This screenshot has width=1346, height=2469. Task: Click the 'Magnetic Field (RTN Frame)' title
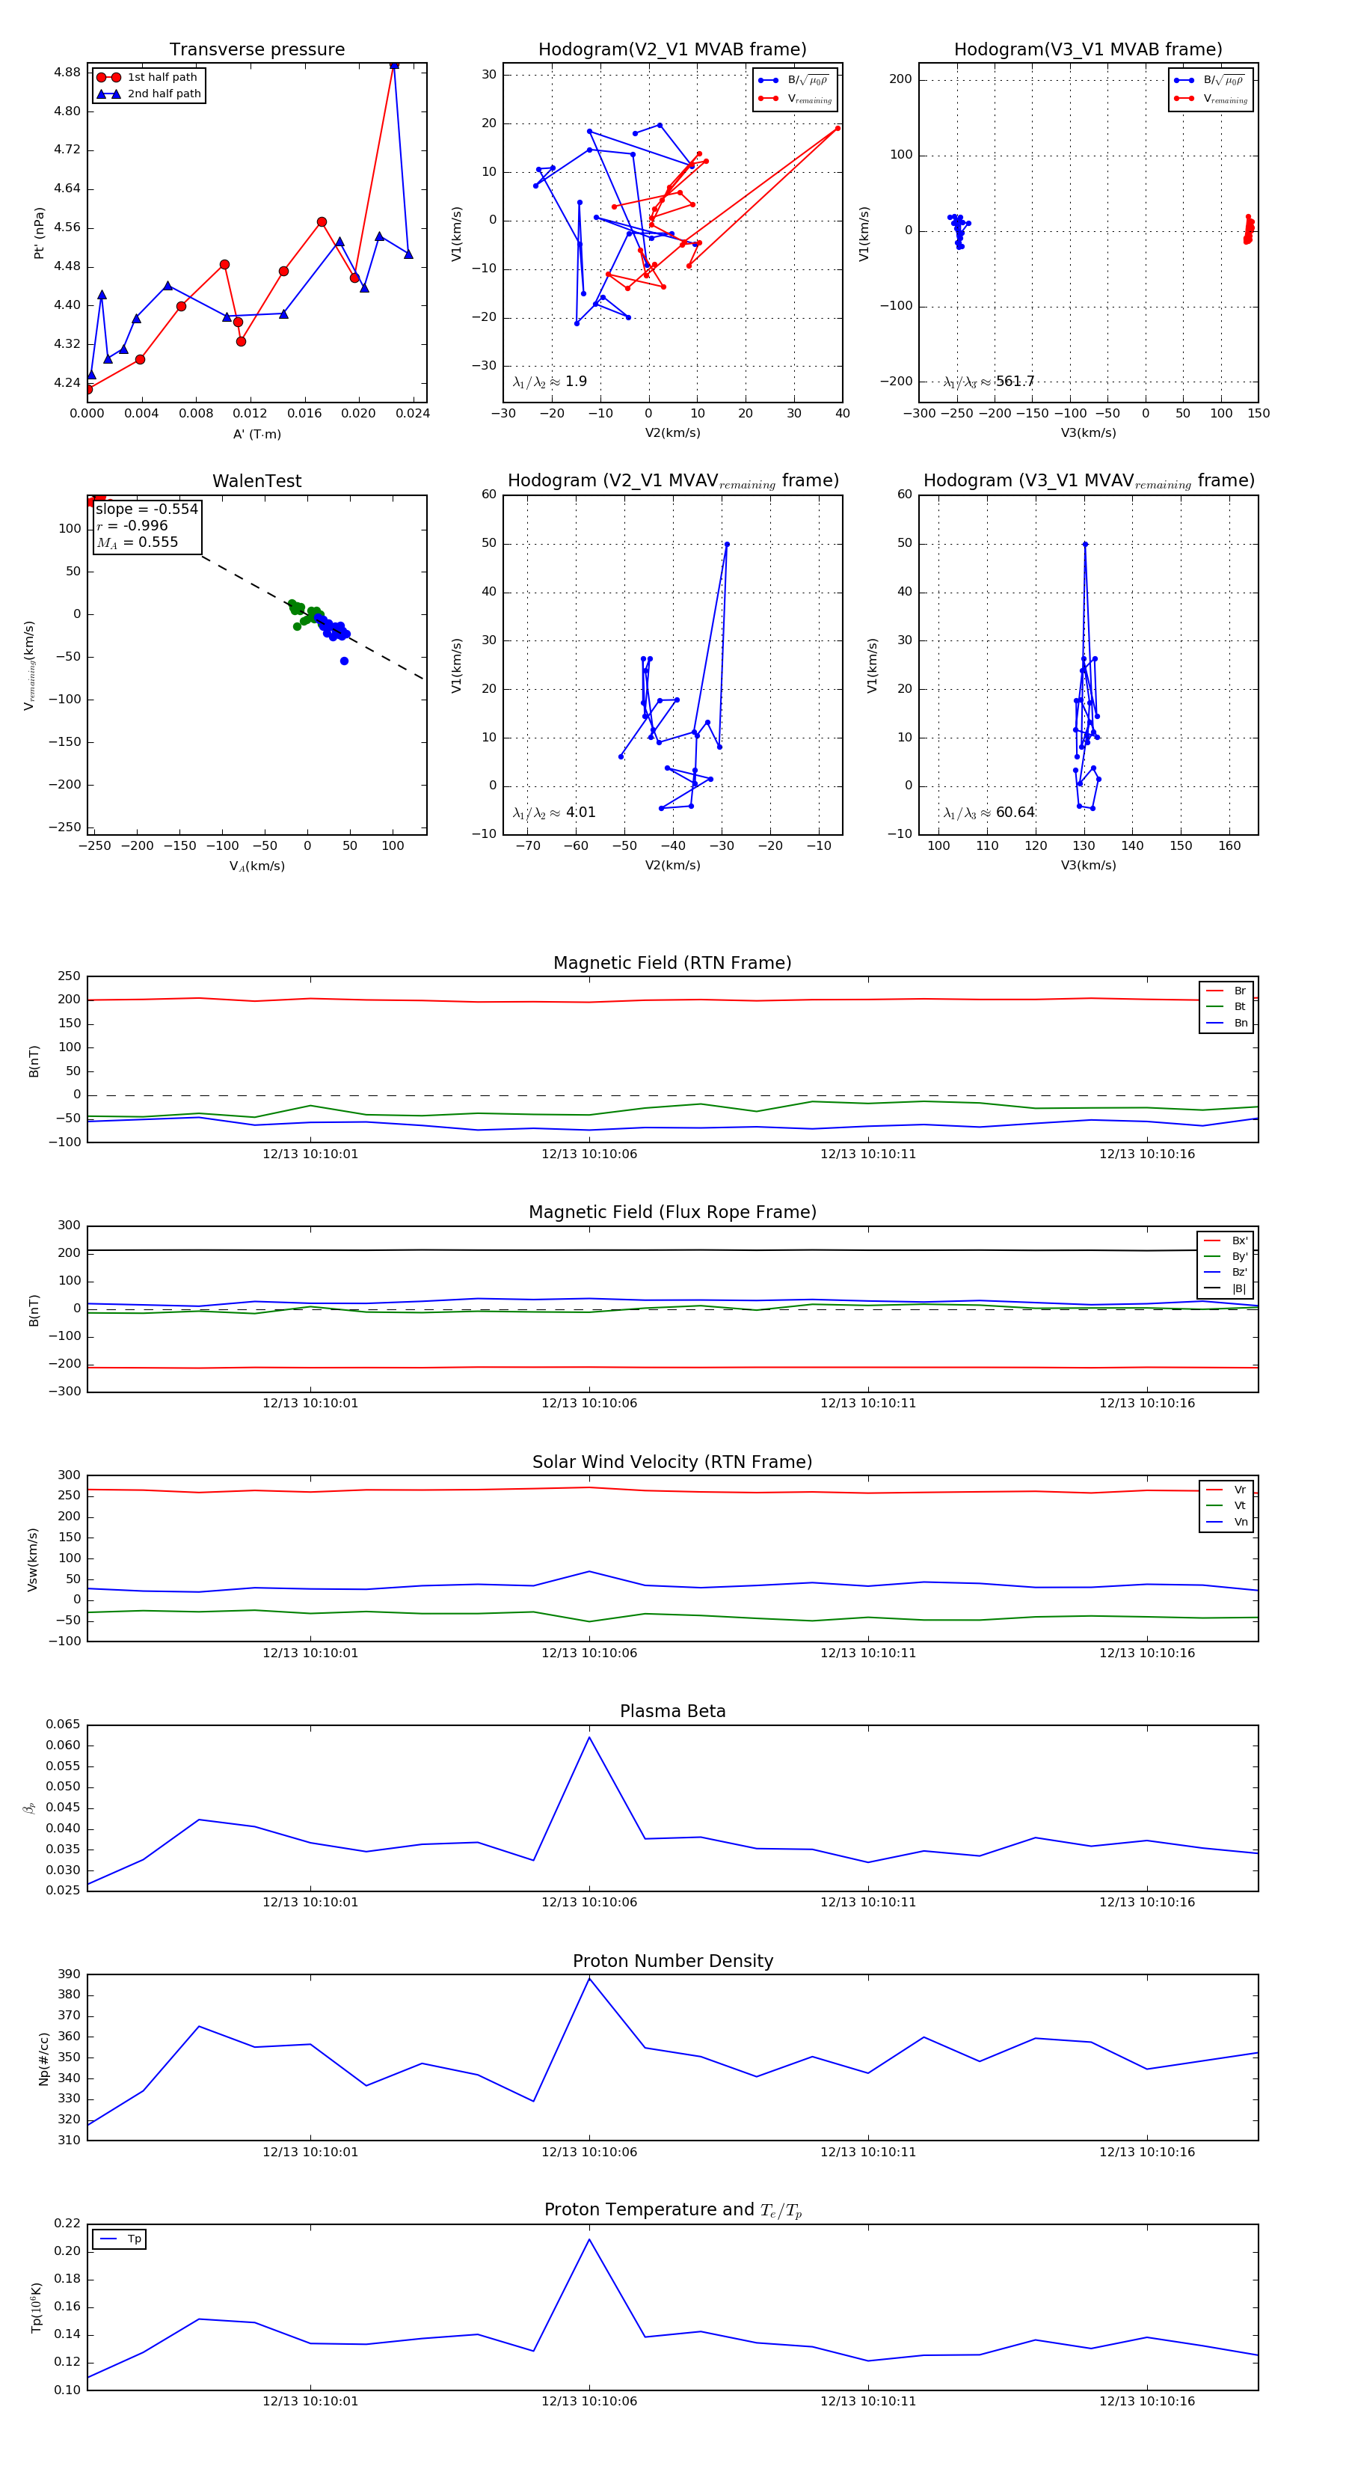pos(672,963)
